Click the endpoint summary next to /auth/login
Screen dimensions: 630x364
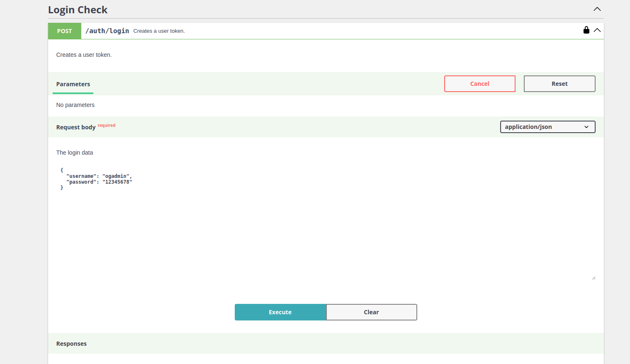click(159, 31)
